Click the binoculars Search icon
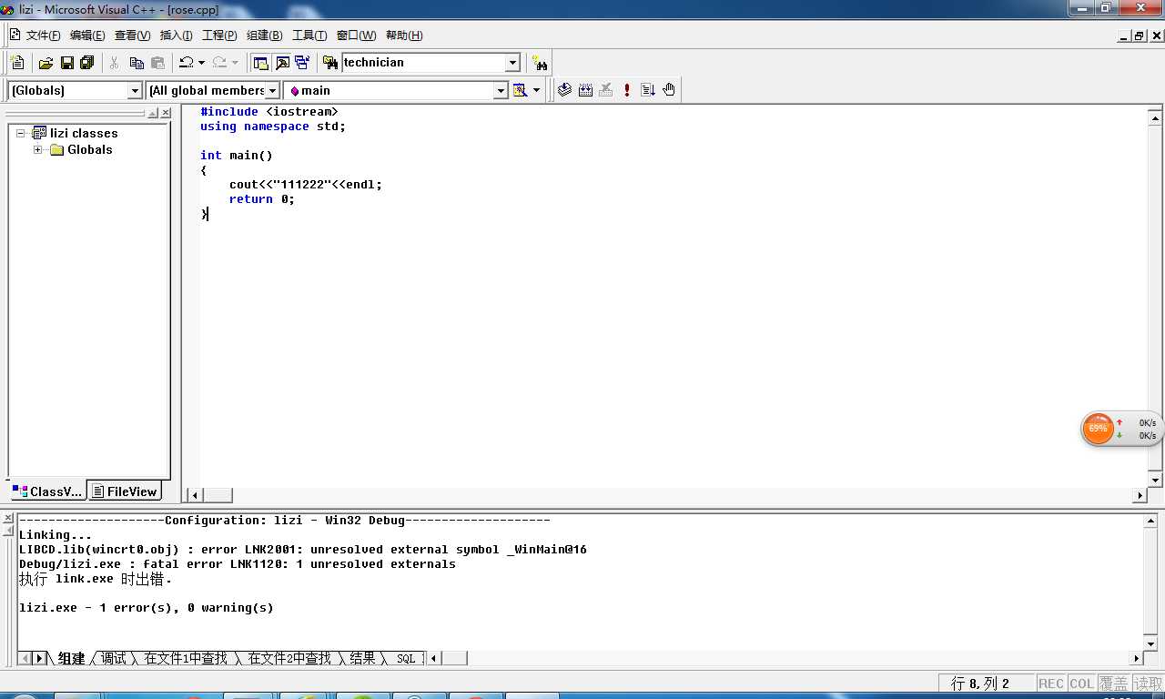Image resolution: width=1165 pixels, height=699 pixels. 541,63
